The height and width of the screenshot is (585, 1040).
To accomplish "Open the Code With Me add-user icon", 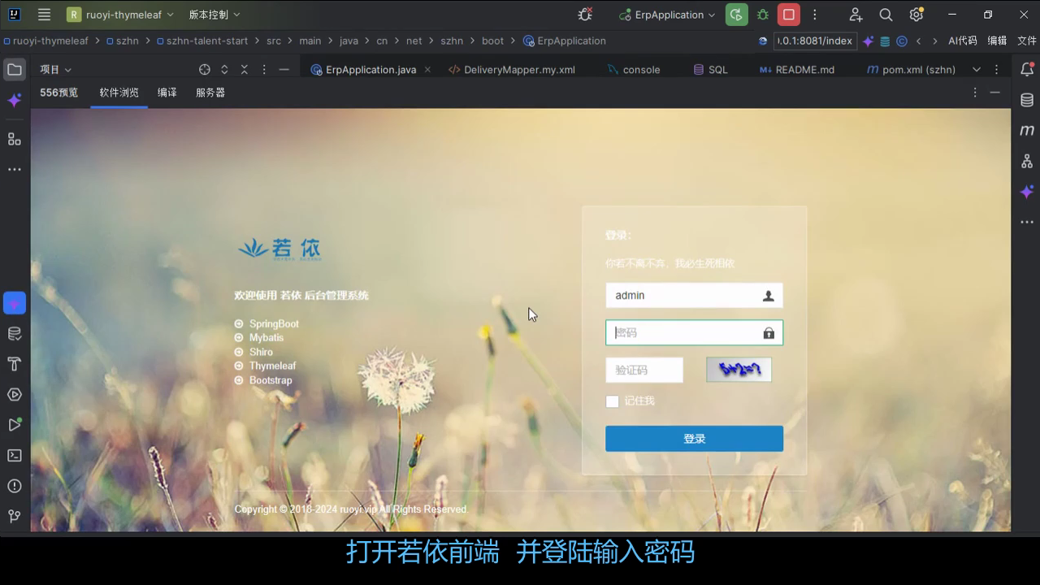I will click(x=856, y=15).
